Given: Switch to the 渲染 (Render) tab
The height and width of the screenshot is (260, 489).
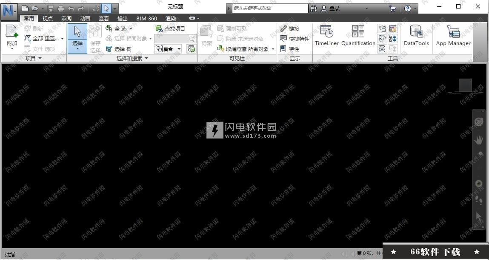Looking at the screenshot, I should [171, 18].
